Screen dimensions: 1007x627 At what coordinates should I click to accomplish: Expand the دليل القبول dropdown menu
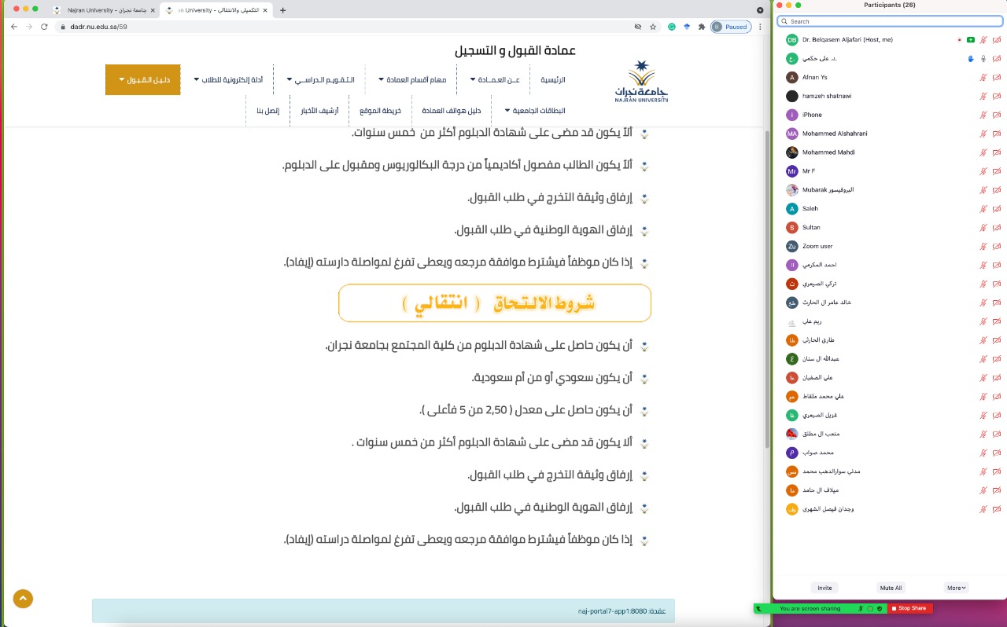143,79
